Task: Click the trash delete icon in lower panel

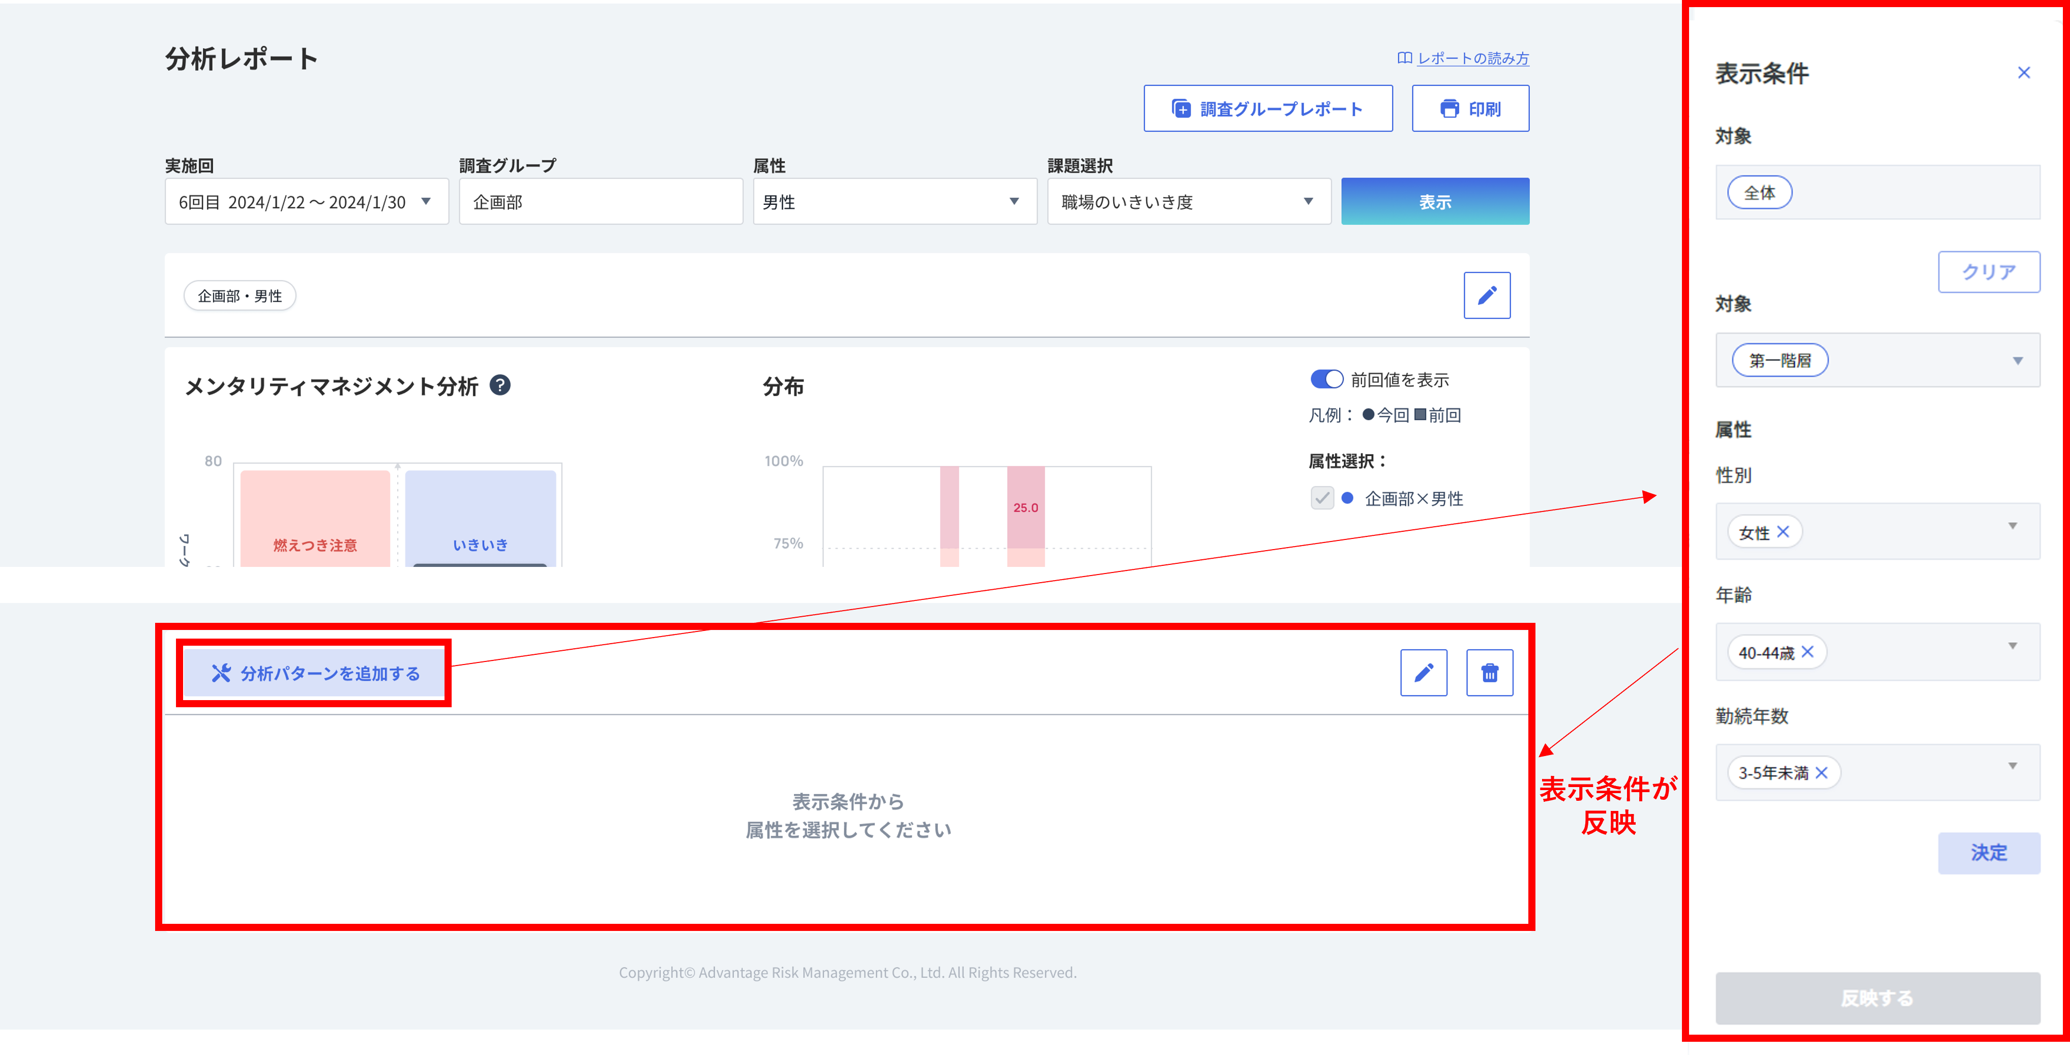Action: pyautogui.click(x=1489, y=673)
